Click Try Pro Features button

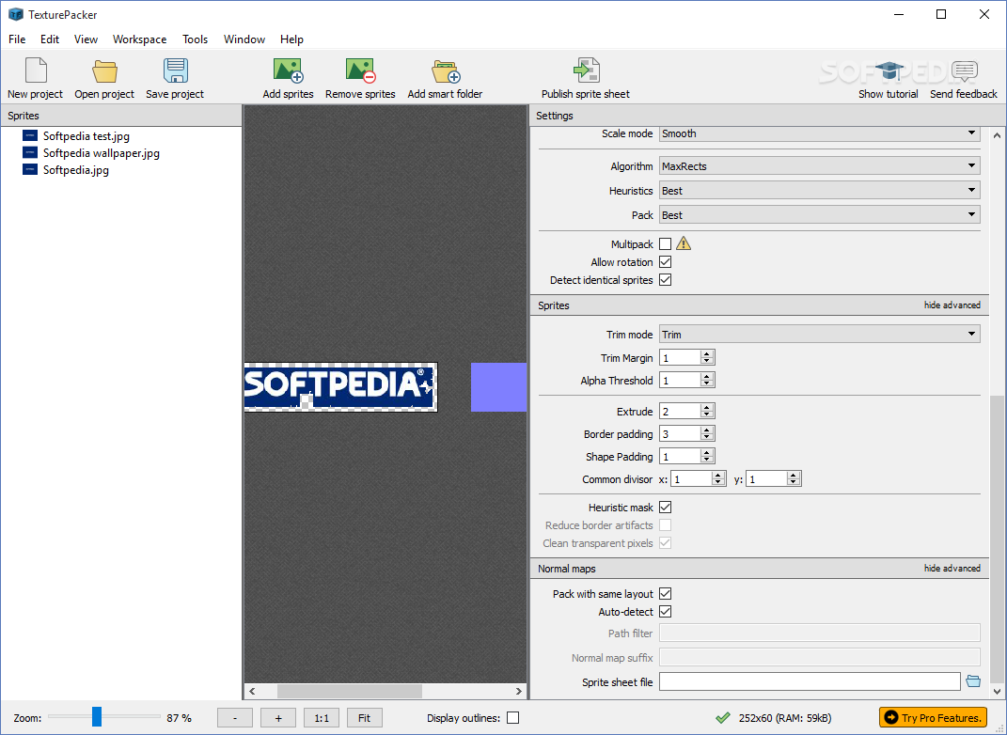pyautogui.click(x=933, y=718)
